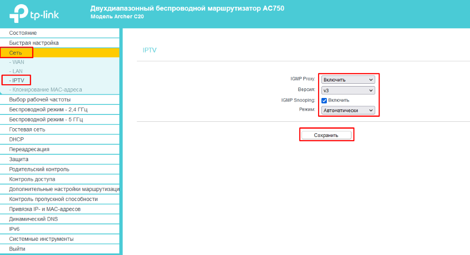Image resolution: width=470 pixels, height=255 pixels.
Task: Open Контроль доступа settings
Action: (60, 179)
